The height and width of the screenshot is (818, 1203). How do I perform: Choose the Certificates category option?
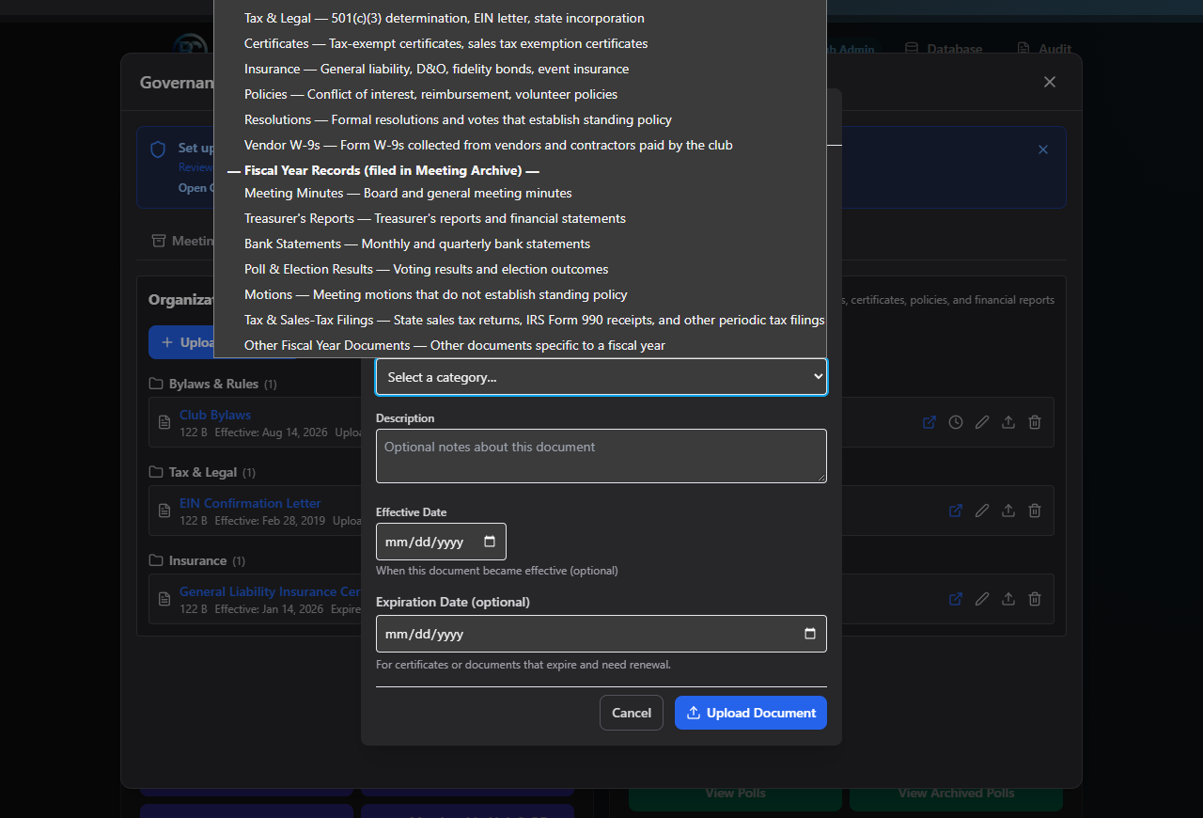pos(521,44)
